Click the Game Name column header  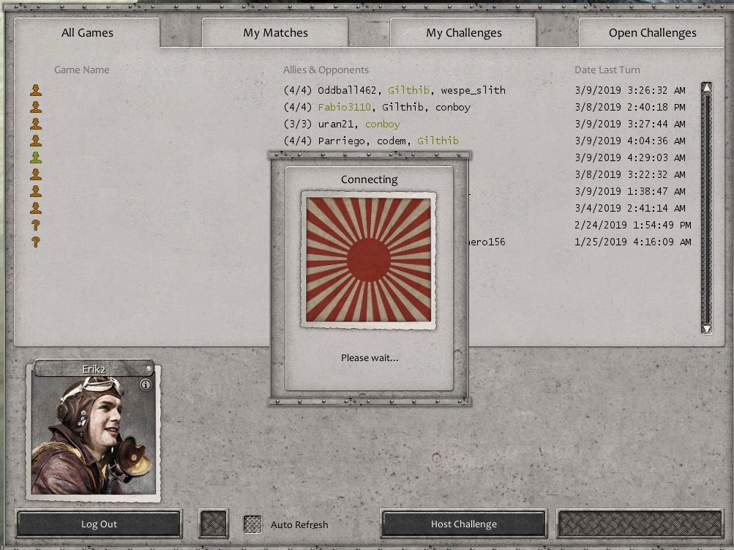[x=82, y=70]
